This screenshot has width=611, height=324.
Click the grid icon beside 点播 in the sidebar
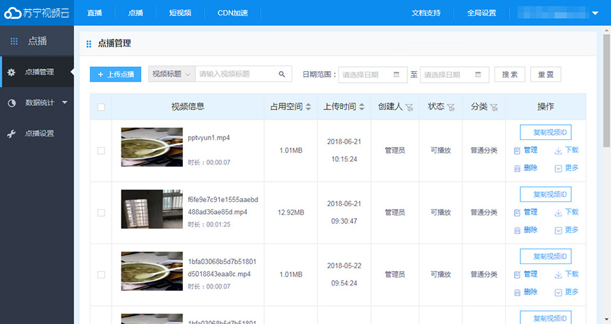tap(14, 41)
